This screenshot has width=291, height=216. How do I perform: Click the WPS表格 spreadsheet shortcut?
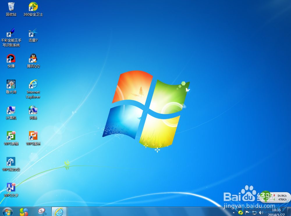point(11,136)
